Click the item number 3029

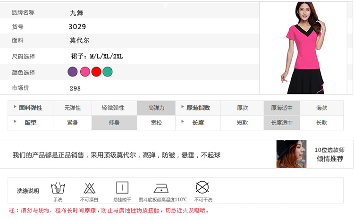tap(77, 26)
